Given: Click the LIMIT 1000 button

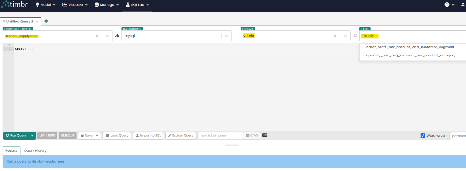Looking at the screenshot, I should [x=47, y=135].
